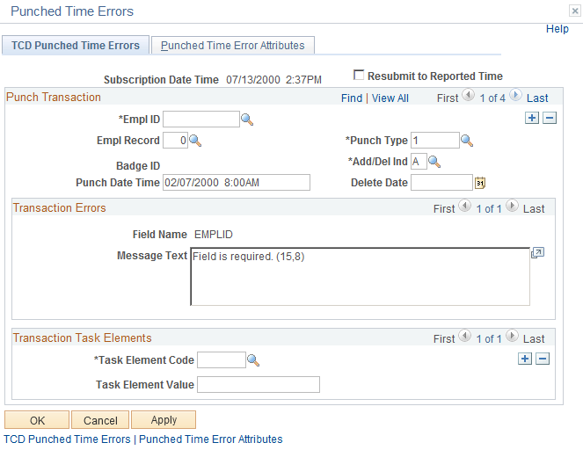Click Last in Transaction Errors header
The height and width of the screenshot is (450, 583).
pos(534,209)
